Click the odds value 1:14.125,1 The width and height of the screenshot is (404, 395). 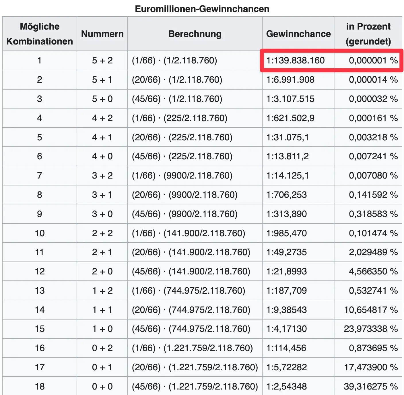(288, 176)
